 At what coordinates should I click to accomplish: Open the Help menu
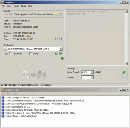(x=30, y=6)
